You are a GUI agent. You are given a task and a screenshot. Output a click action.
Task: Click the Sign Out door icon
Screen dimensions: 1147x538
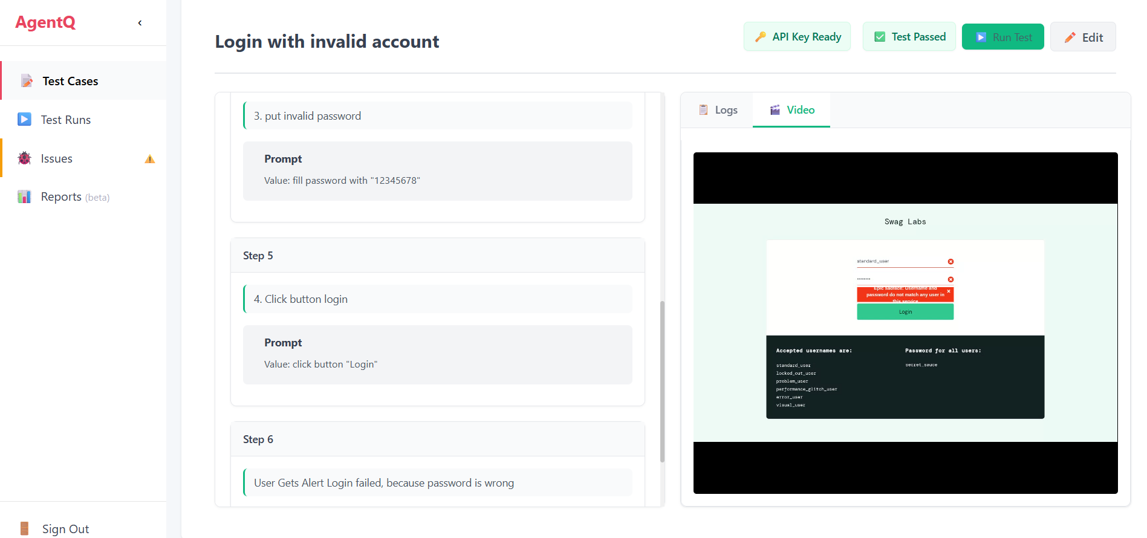click(x=24, y=528)
